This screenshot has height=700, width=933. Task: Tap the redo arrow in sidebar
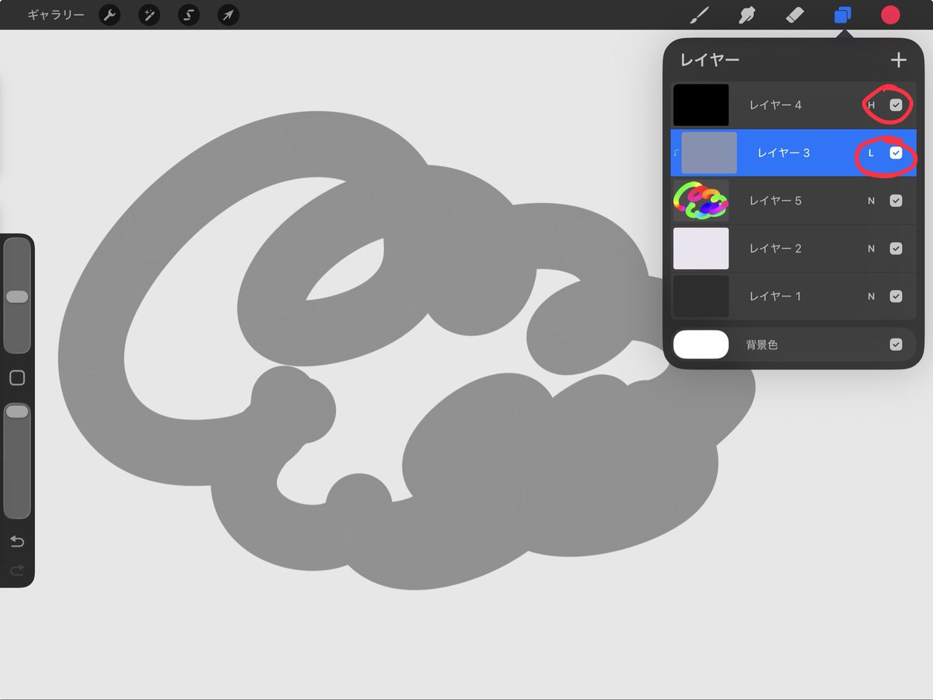click(x=17, y=571)
